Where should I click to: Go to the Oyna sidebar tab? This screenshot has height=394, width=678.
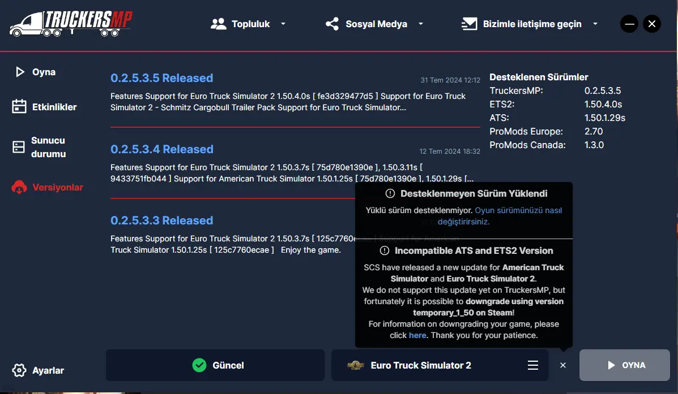(x=36, y=72)
